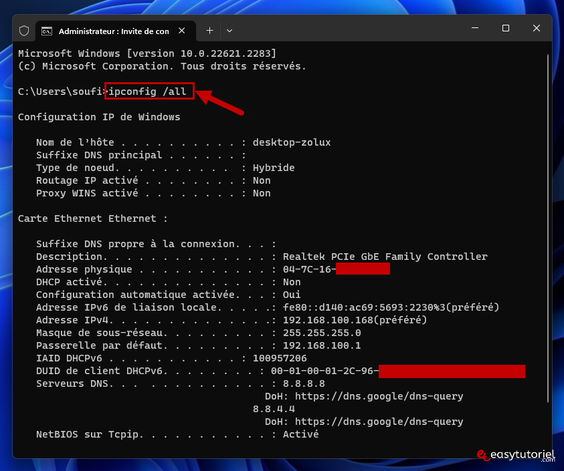Screen dimensions: 564x471
Task: Open a new tab with the plus button
Action: pyautogui.click(x=209, y=31)
